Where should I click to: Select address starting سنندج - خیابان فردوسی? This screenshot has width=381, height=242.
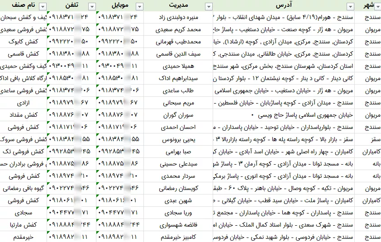click(284, 237)
